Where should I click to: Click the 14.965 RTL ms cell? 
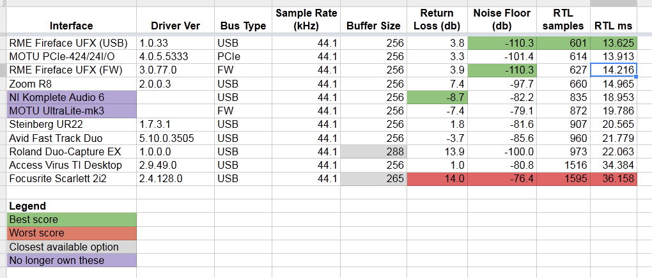(x=614, y=84)
